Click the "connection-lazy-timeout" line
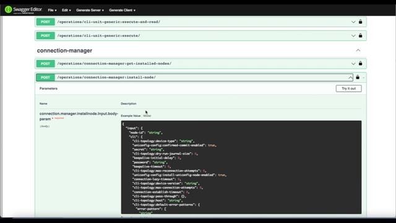The width and height of the screenshot is (396, 223). 157,179
